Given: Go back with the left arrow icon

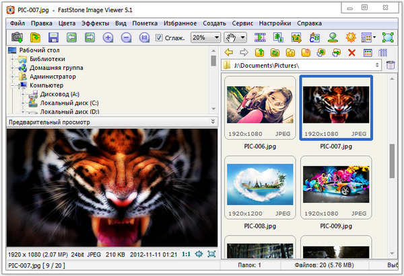Looking at the screenshot, I should coord(229,52).
